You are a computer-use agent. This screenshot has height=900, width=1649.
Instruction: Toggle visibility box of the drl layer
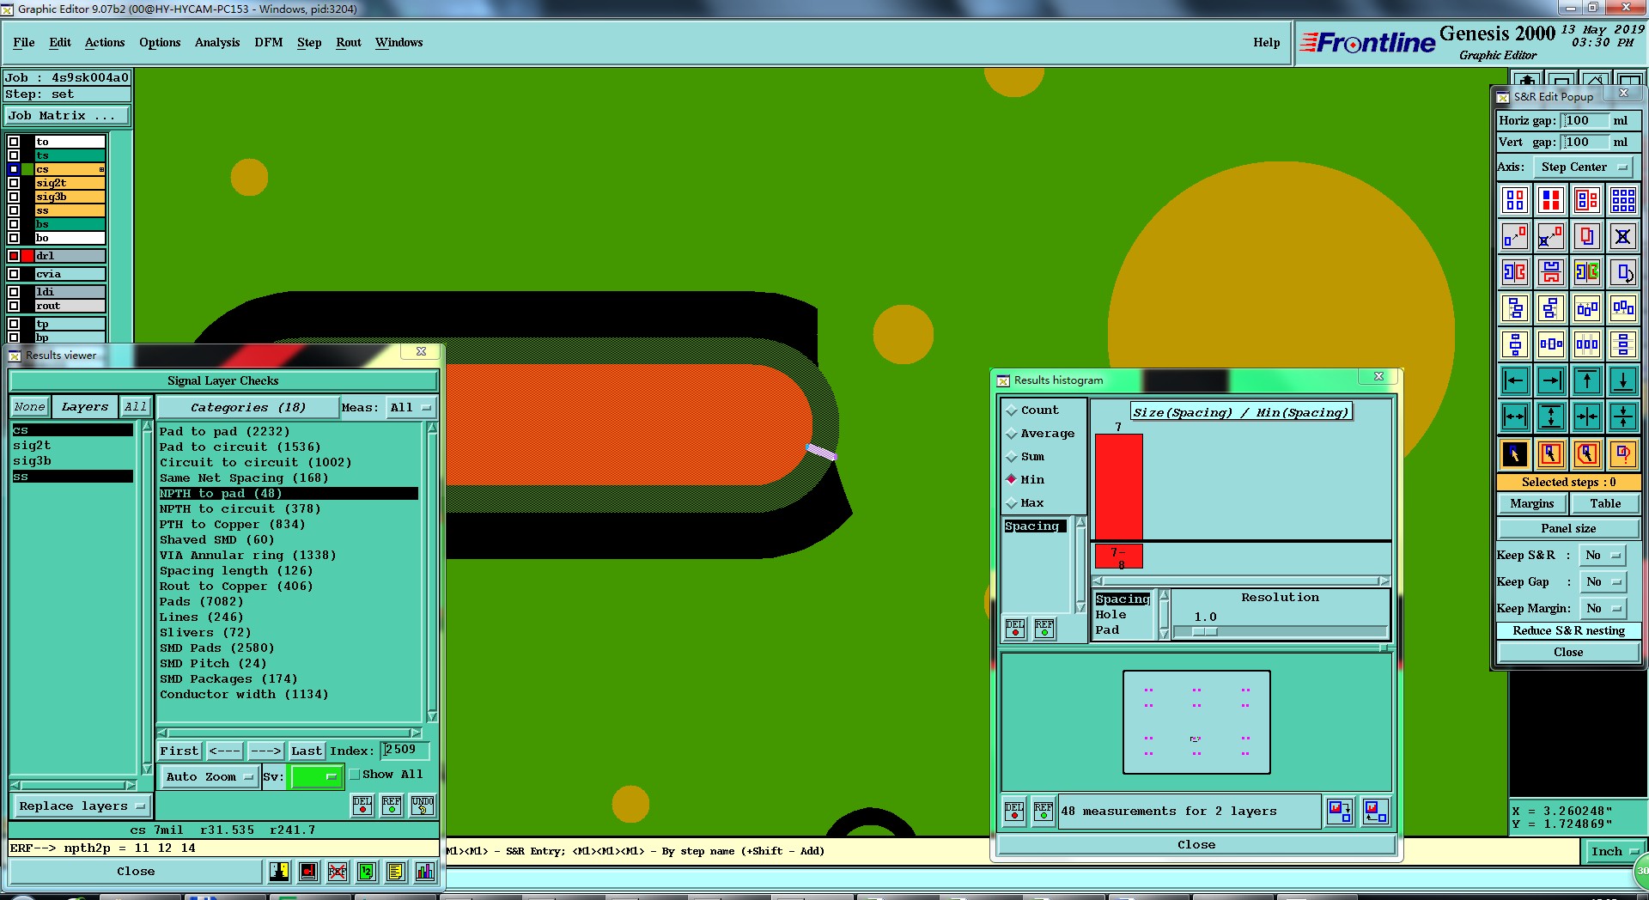point(14,256)
